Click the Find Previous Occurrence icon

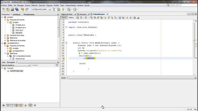95,18
